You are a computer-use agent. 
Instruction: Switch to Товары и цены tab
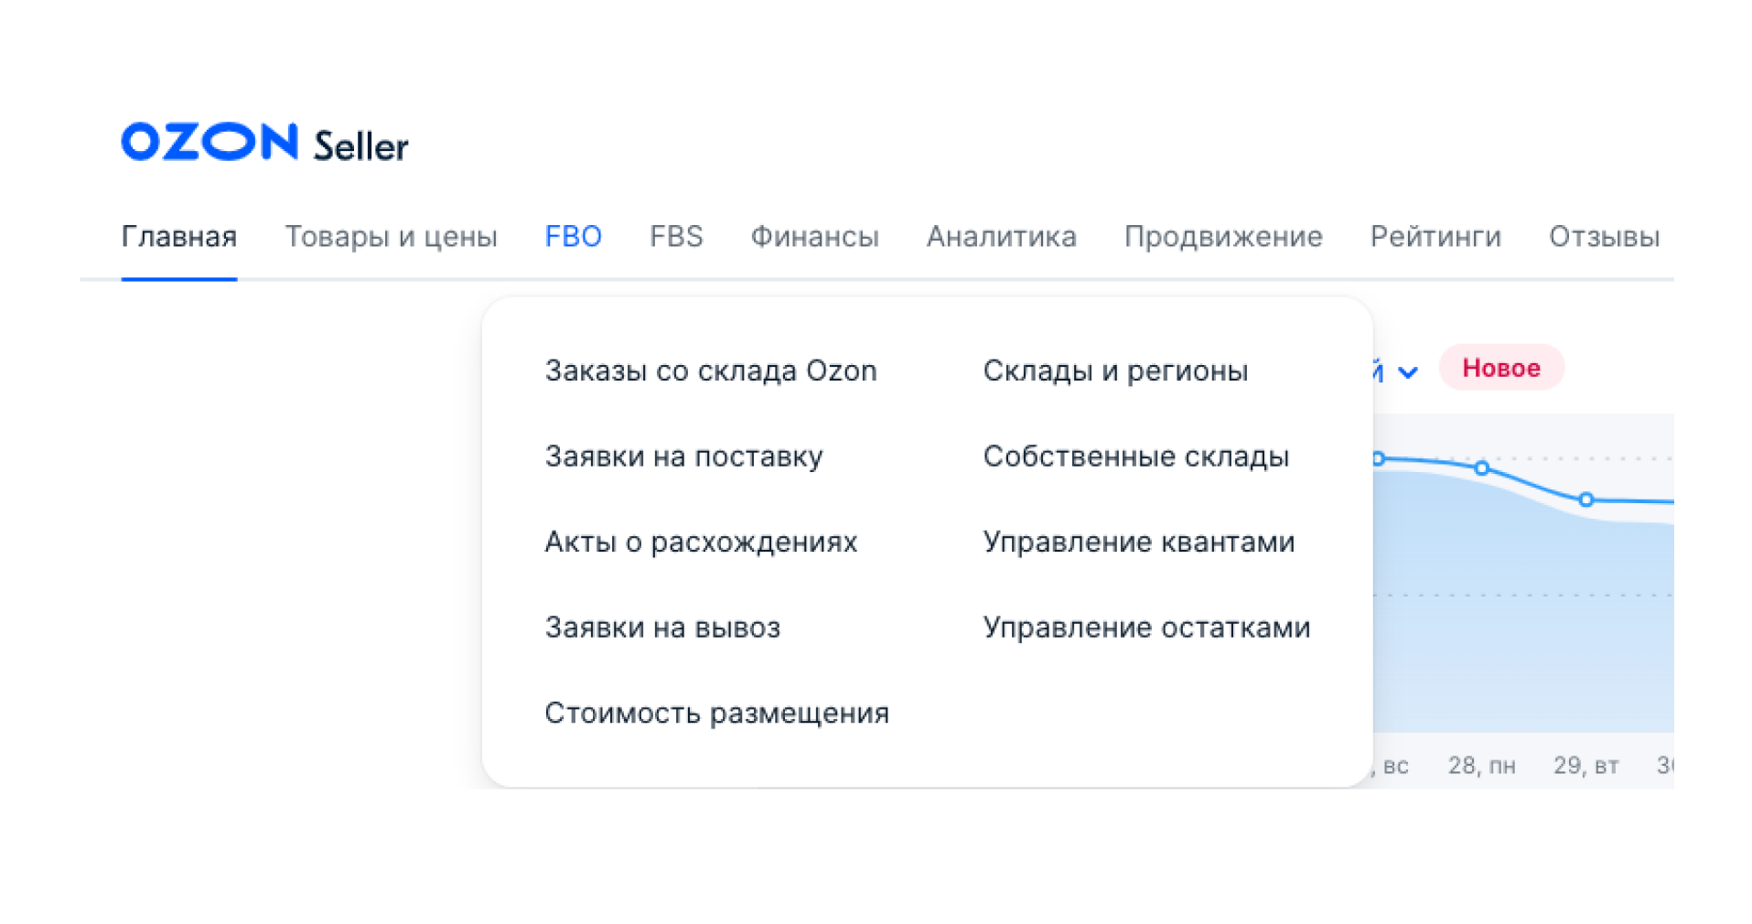pos(391,237)
